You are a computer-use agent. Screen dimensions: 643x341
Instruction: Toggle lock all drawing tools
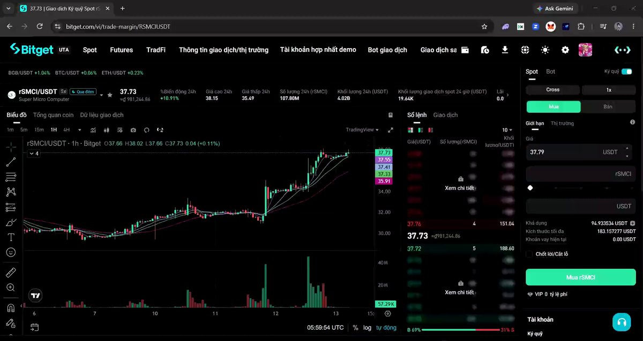tap(11, 323)
